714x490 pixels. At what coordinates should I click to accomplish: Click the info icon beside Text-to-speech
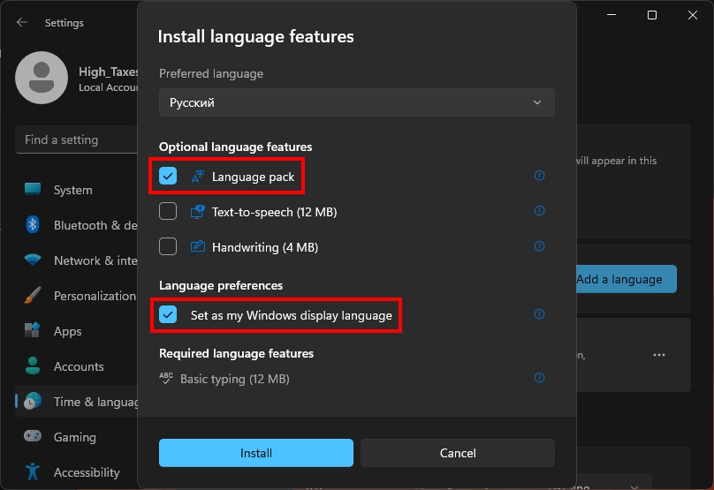click(x=540, y=211)
